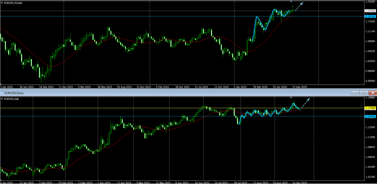The height and width of the screenshot is (184, 377).
Task: Click the blue 1.15764 level label on the daily axis
Action: point(369,116)
